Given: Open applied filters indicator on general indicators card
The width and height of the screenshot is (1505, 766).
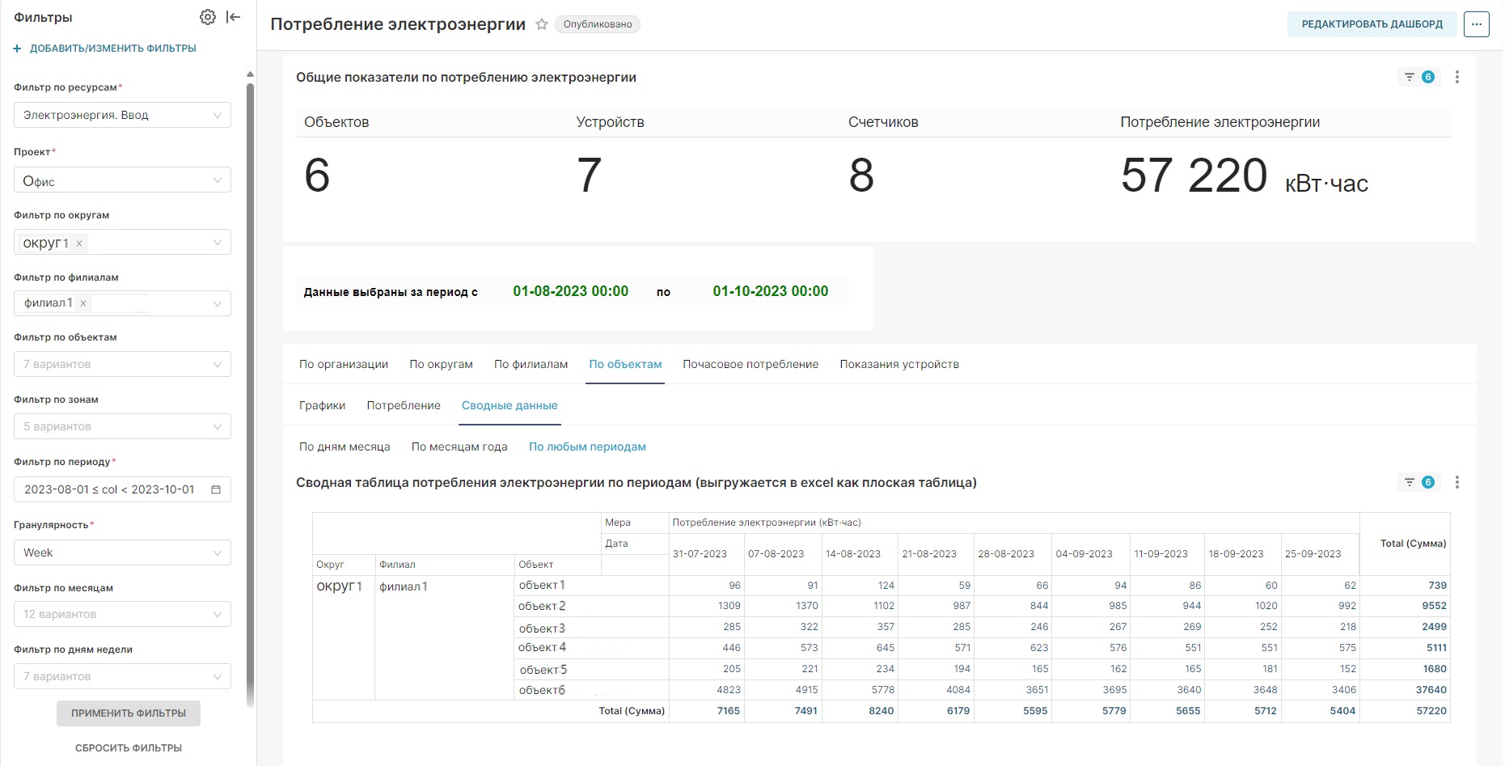Looking at the screenshot, I should [x=1419, y=77].
